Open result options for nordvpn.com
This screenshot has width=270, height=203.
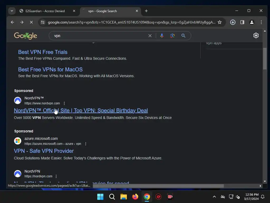point(56,176)
